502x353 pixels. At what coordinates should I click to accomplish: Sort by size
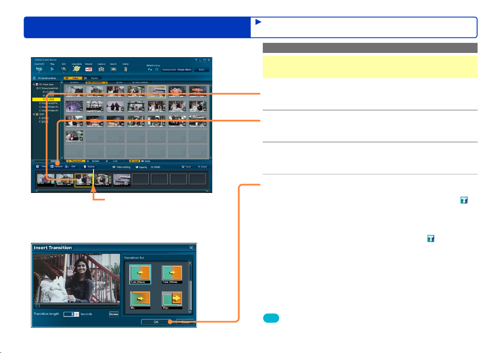click(119, 82)
